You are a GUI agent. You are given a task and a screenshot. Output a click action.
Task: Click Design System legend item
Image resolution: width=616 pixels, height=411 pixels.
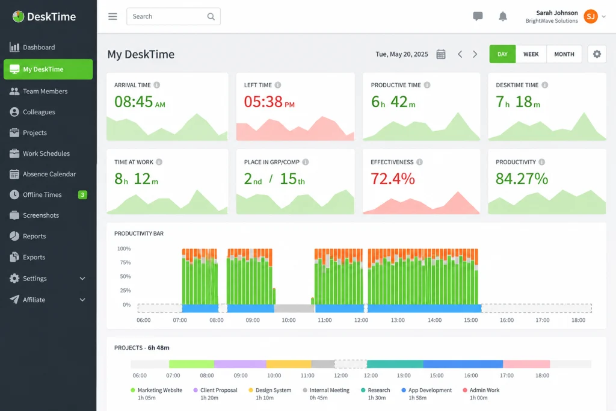(x=270, y=394)
